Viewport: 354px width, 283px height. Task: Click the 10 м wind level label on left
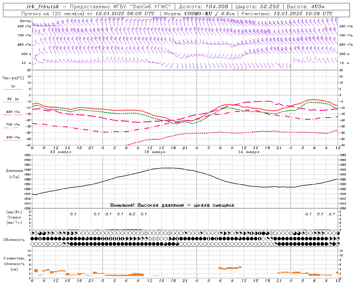coord(26,63)
